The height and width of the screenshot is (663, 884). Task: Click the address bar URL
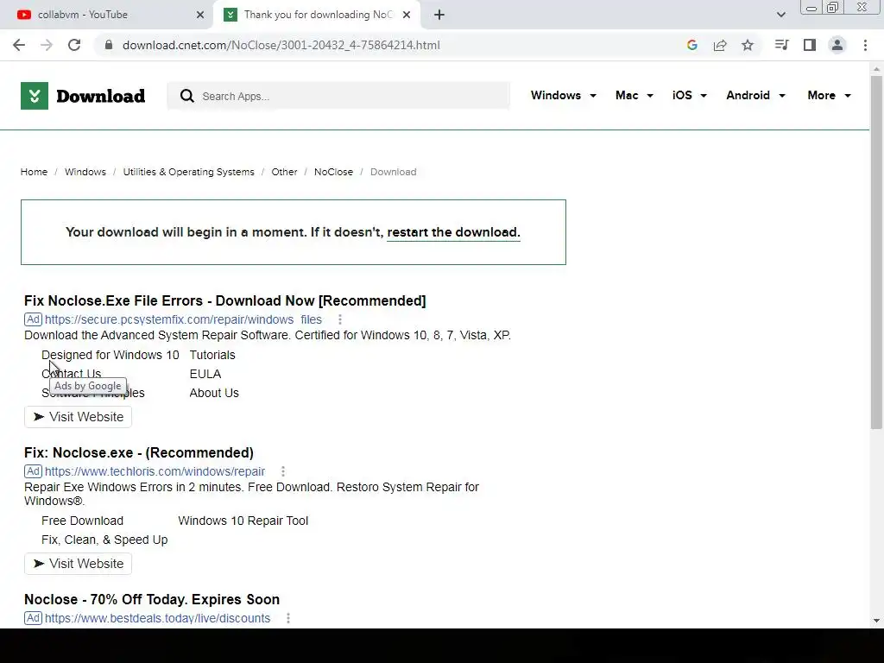tap(281, 45)
